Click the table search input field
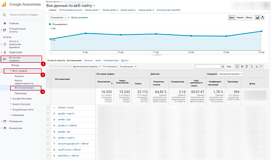Image resolution: width=271 pixels, height=160 pixels. tap(207, 67)
